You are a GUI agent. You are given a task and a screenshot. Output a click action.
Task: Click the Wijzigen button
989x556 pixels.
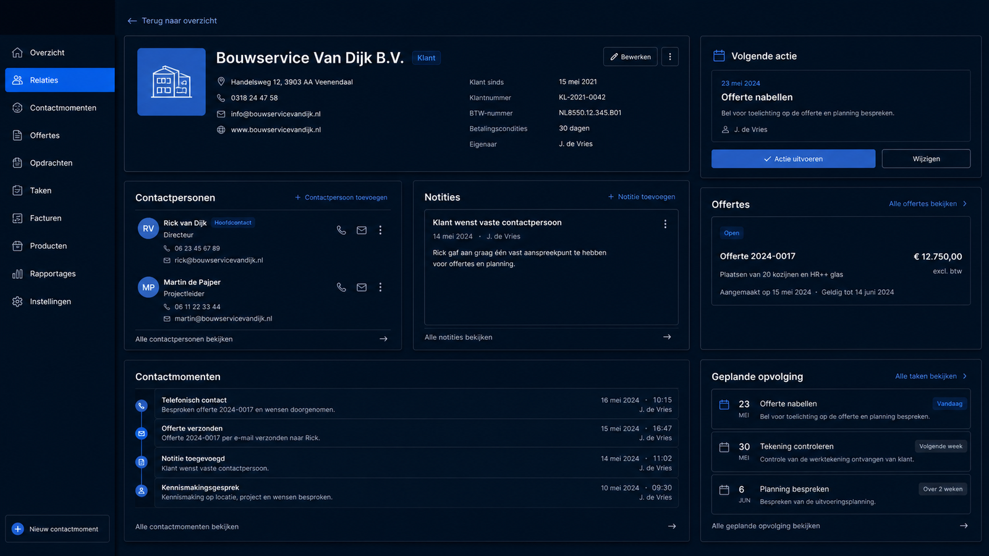coord(926,159)
